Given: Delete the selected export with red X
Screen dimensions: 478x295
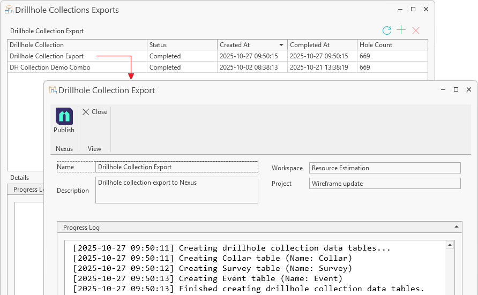Looking at the screenshot, I should click(415, 31).
